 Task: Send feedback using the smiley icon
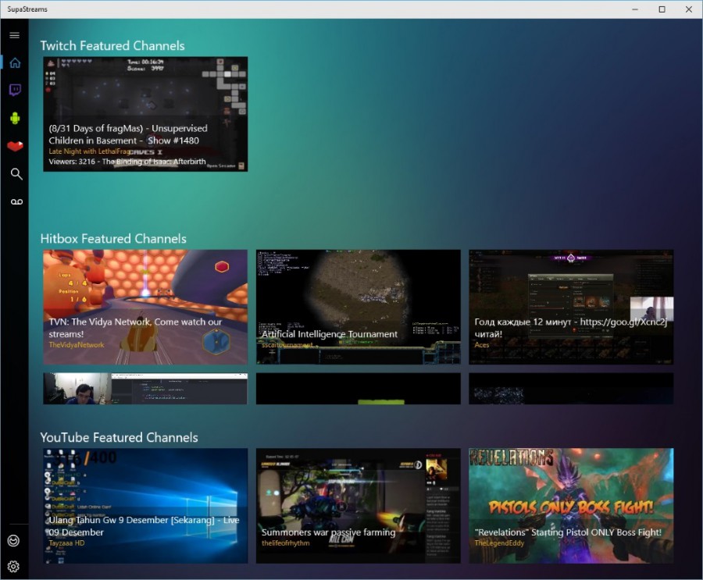[x=14, y=540]
